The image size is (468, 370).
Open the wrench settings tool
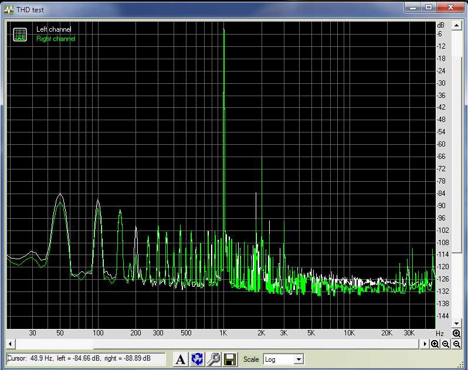point(213,359)
